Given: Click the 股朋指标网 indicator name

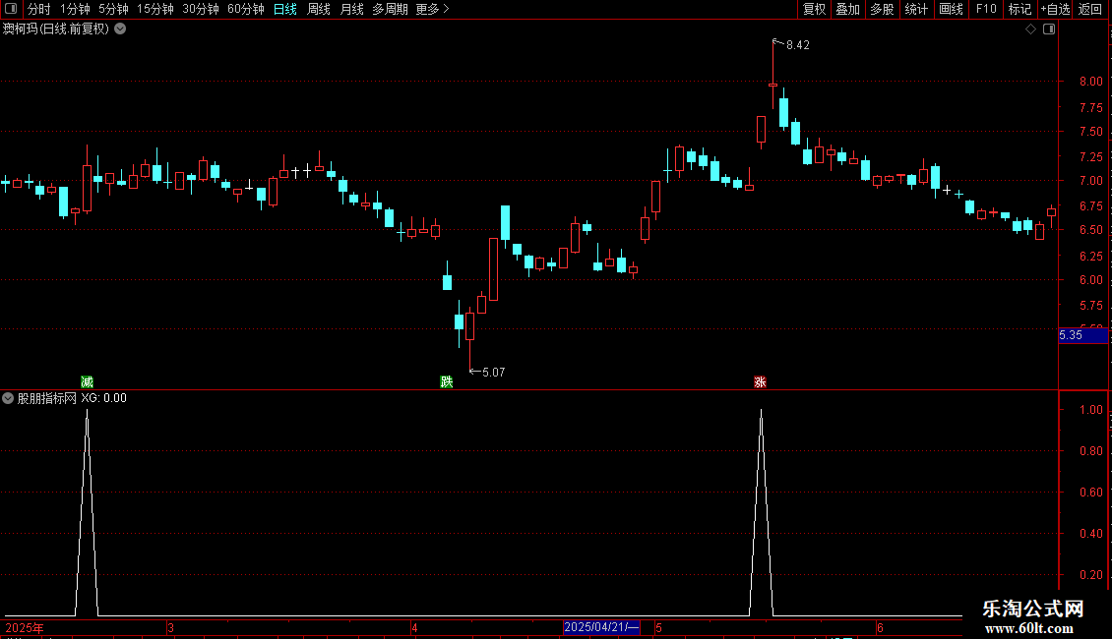Looking at the screenshot, I should coord(47,398).
